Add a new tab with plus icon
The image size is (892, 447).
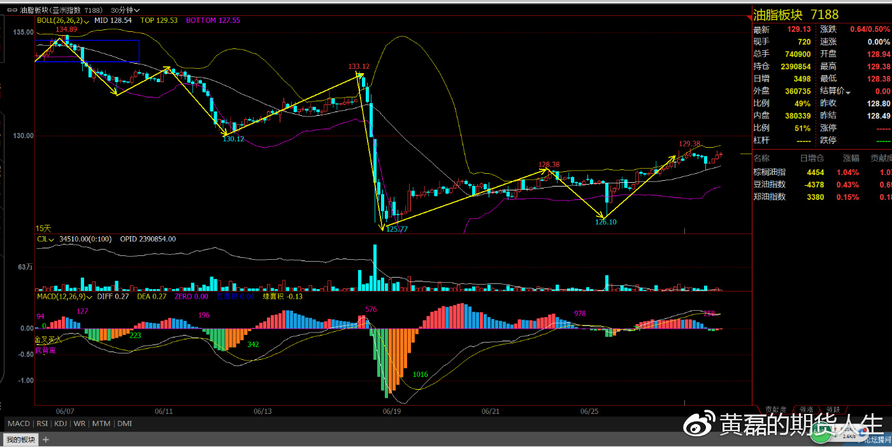(x=46, y=439)
